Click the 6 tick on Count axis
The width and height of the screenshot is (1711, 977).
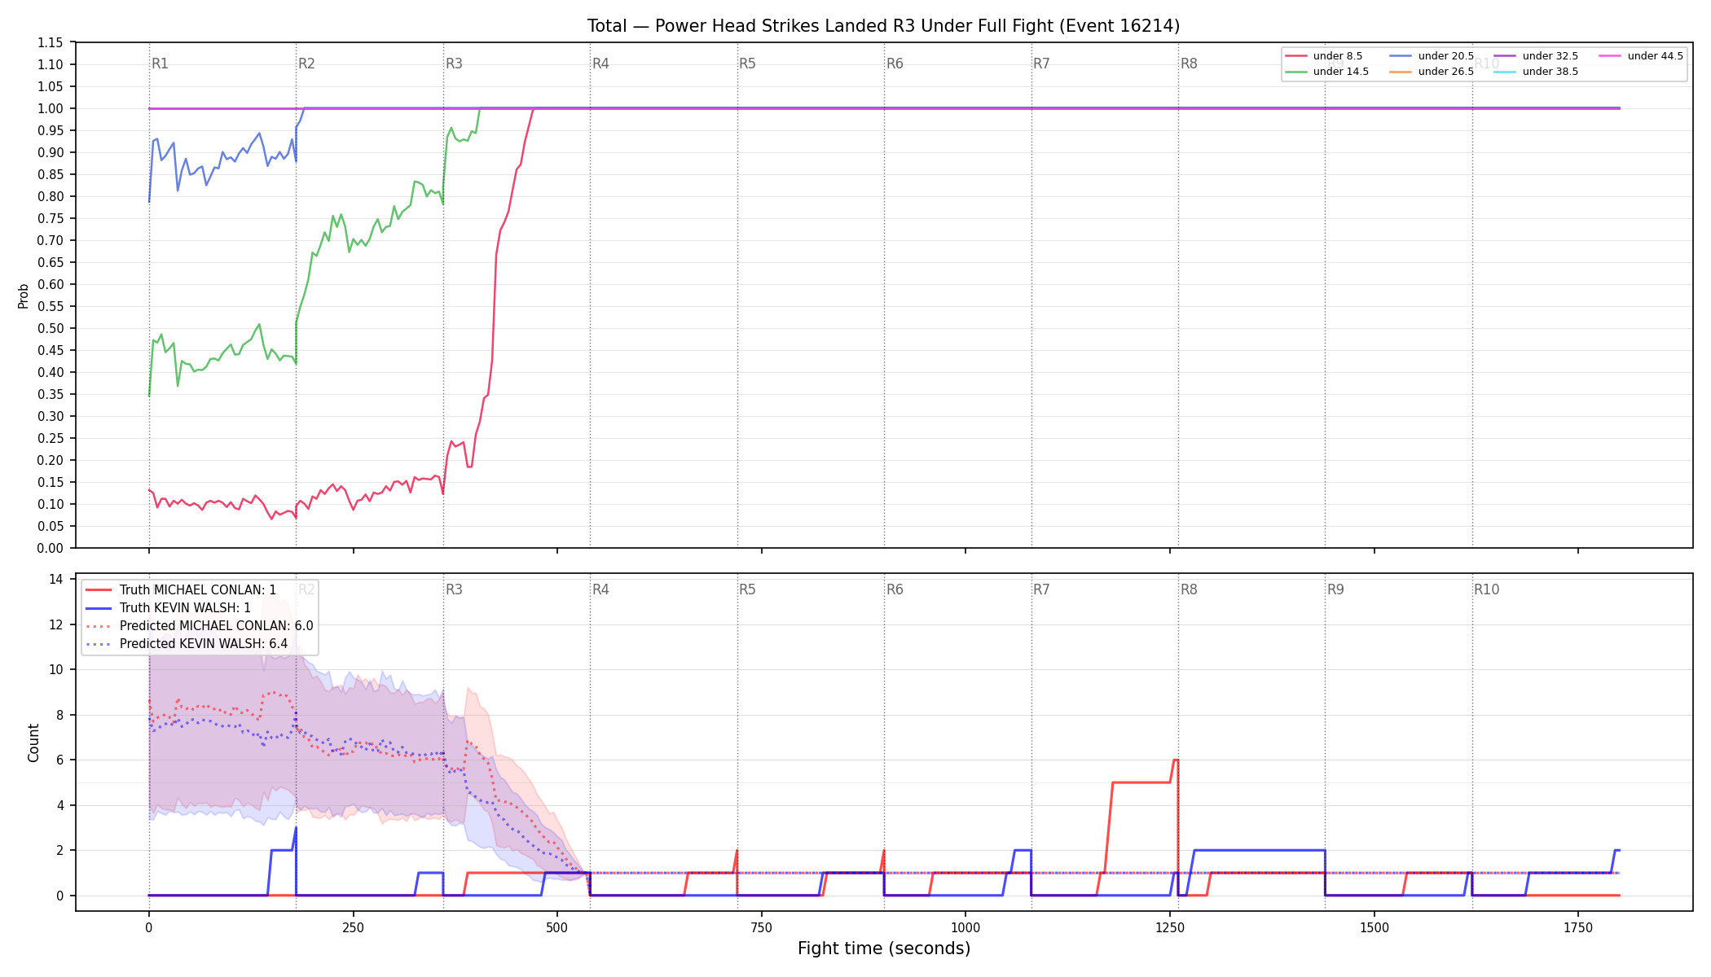click(60, 760)
